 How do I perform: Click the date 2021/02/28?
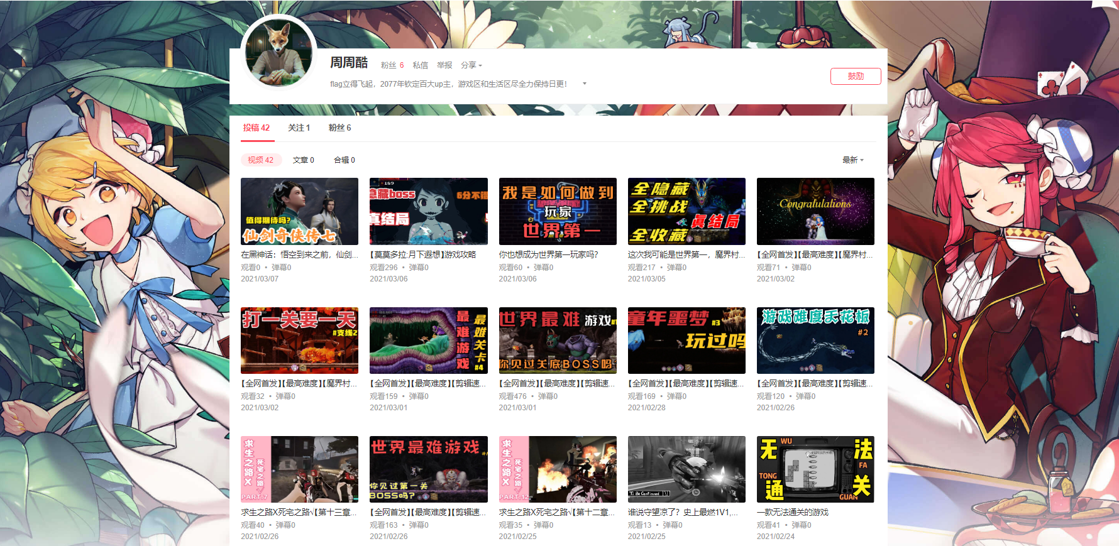[647, 408]
